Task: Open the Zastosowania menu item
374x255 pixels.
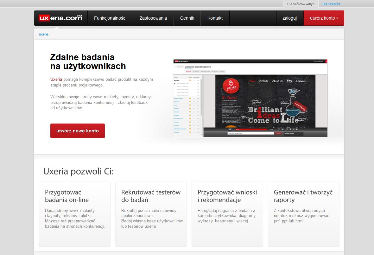Action: click(153, 18)
